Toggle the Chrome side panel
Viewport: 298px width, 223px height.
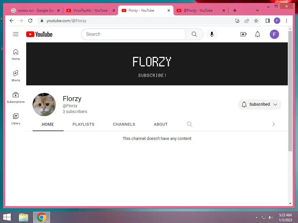pos(268,21)
